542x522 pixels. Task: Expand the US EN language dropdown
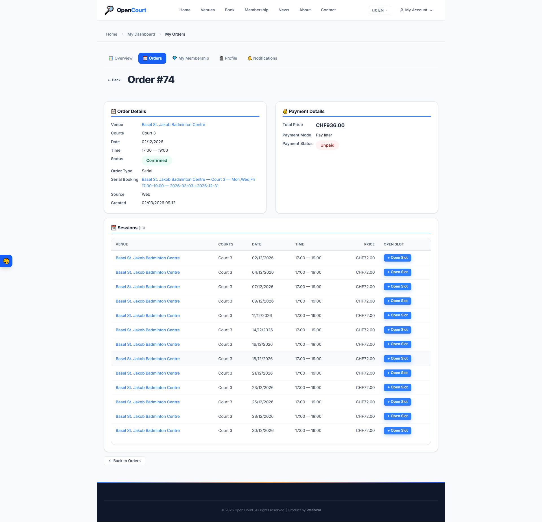coord(380,10)
